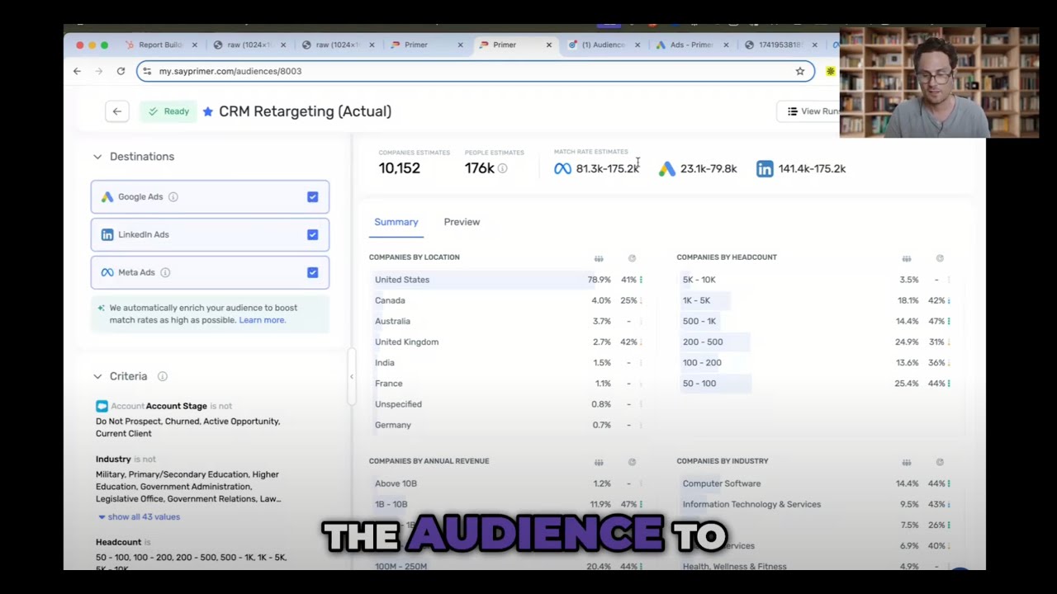The height and width of the screenshot is (594, 1057).
Task: Click info icon beside People Estimates 176k
Action: tap(502, 168)
